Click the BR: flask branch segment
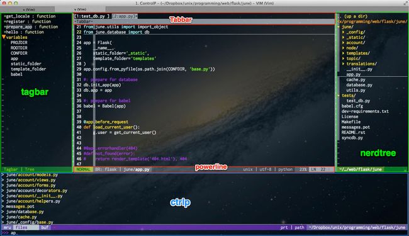Image resolution: width=409 pixels, height=236 pixels. pyautogui.click(x=106, y=169)
